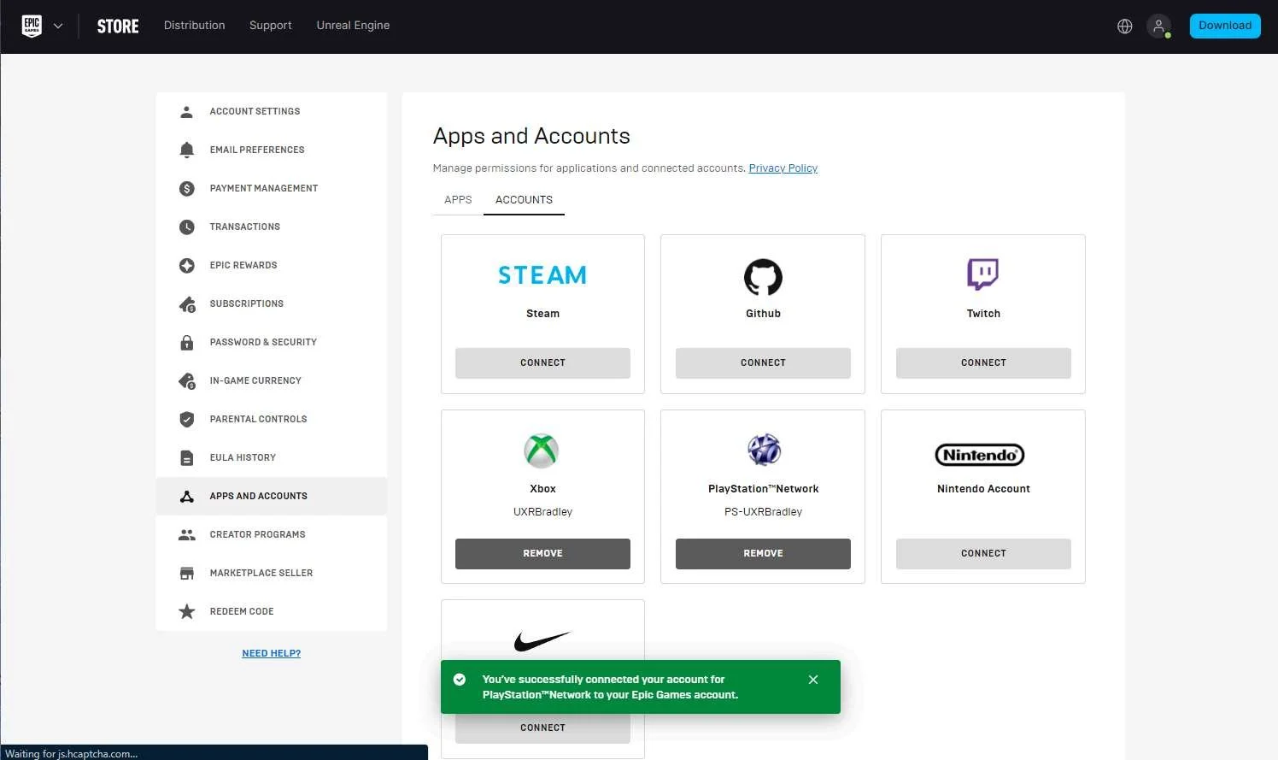This screenshot has width=1278, height=760.
Task: Click the Epic Rewards badge icon
Action: click(187, 266)
